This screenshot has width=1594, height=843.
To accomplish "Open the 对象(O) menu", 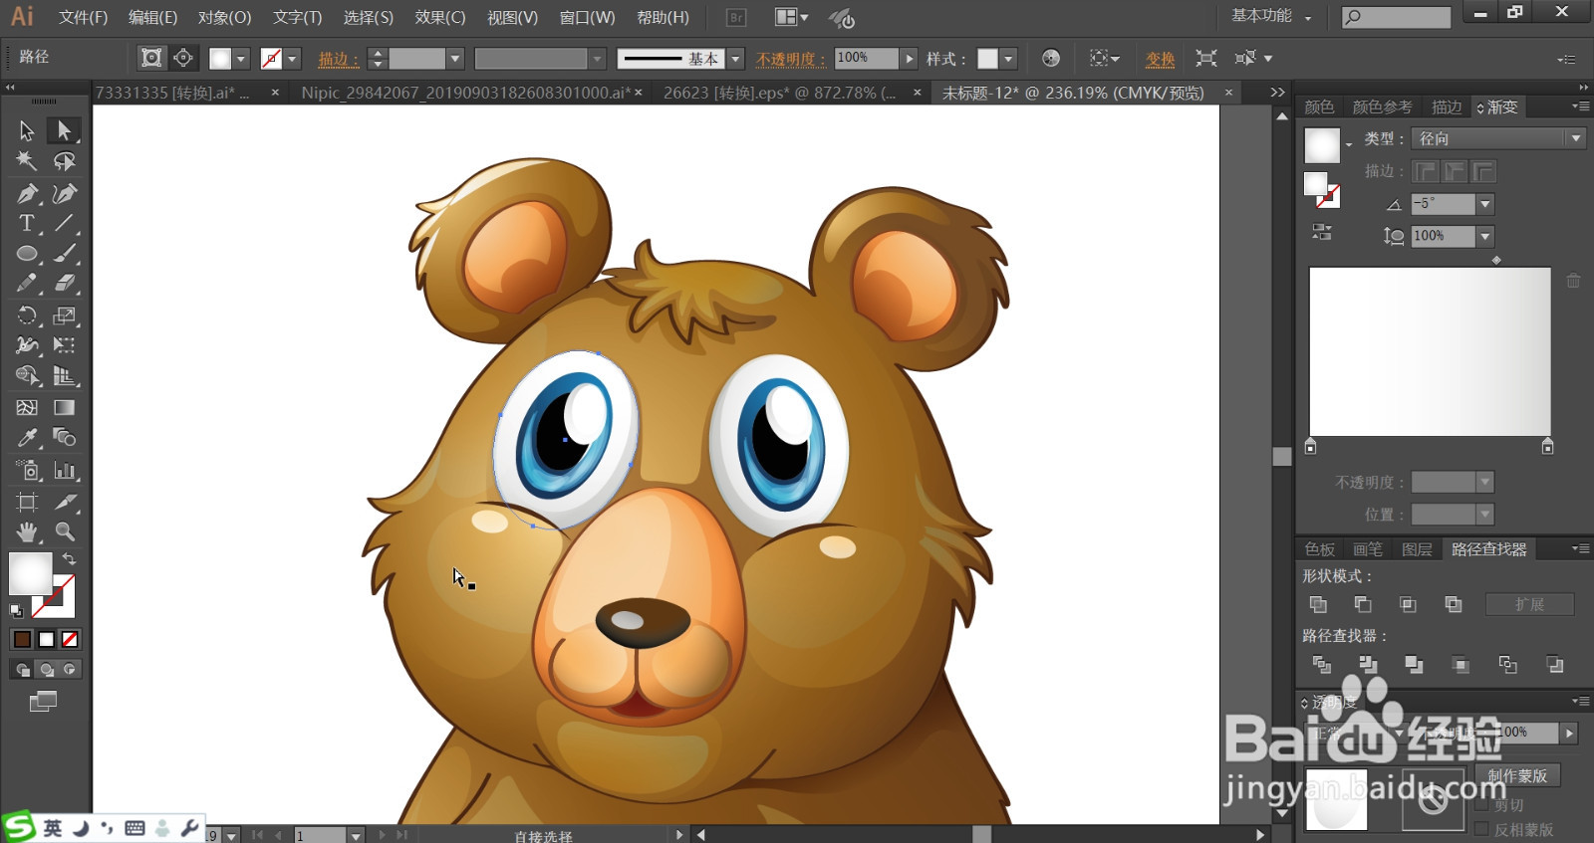I will 224,17.
